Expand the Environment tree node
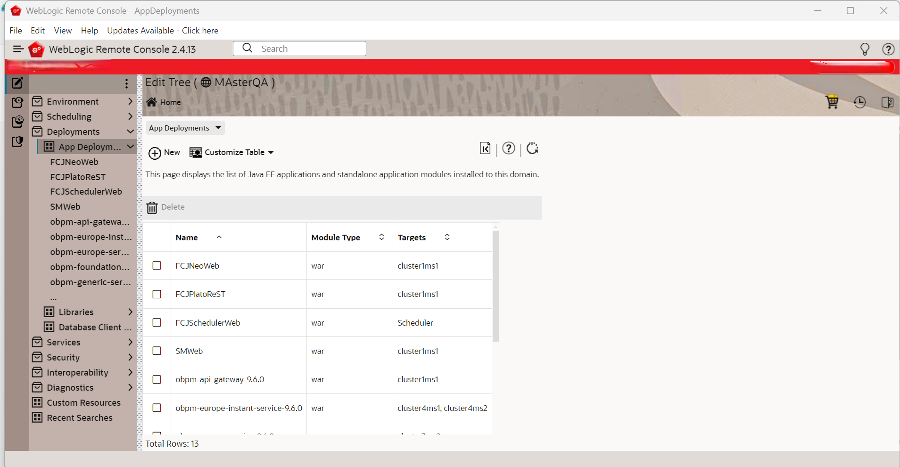Screen dimensions: 900x467 point(131,101)
